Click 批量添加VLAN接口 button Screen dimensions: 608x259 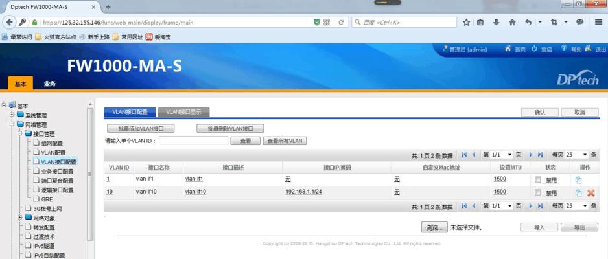click(141, 129)
